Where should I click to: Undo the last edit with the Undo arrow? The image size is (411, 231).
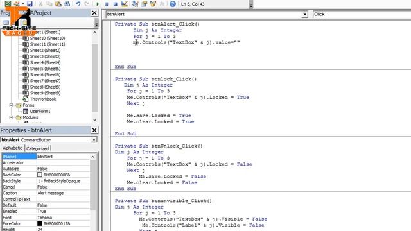78,4
